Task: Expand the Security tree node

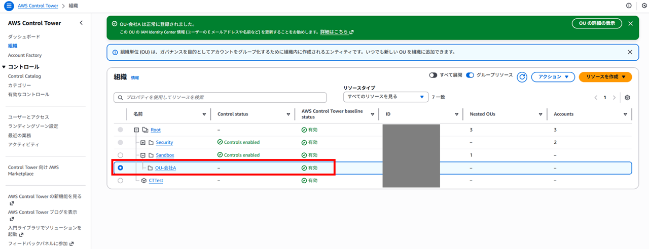Action: click(x=143, y=143)
